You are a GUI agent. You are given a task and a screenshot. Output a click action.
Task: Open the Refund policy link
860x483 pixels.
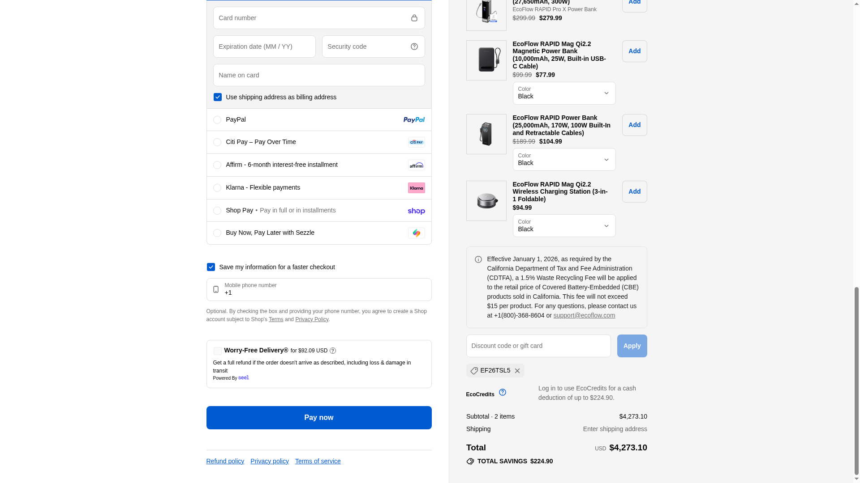pyautogui.click(x=225, y=461)
